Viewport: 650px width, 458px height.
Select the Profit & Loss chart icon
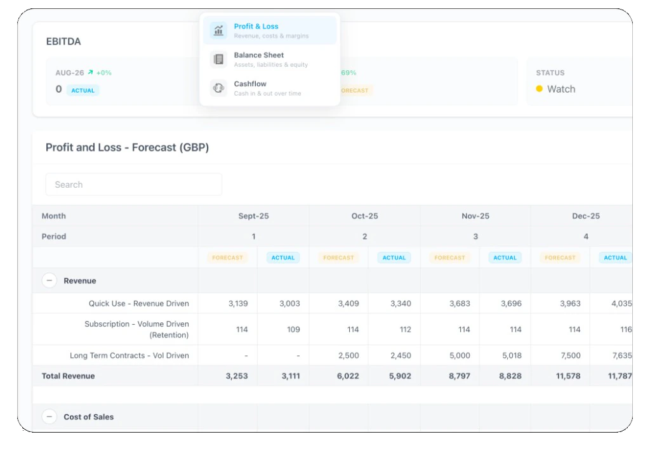coord(218,30)
